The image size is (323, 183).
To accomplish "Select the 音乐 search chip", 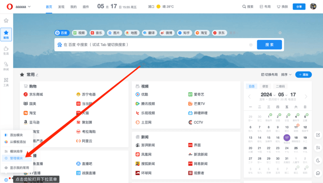I will coord(97,33).
